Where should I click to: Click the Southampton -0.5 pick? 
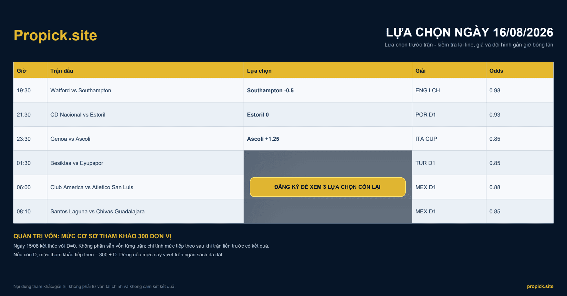click(270, 90)
